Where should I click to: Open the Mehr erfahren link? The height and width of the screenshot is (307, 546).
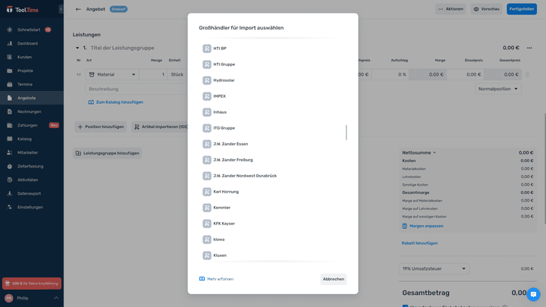point(220,279)
